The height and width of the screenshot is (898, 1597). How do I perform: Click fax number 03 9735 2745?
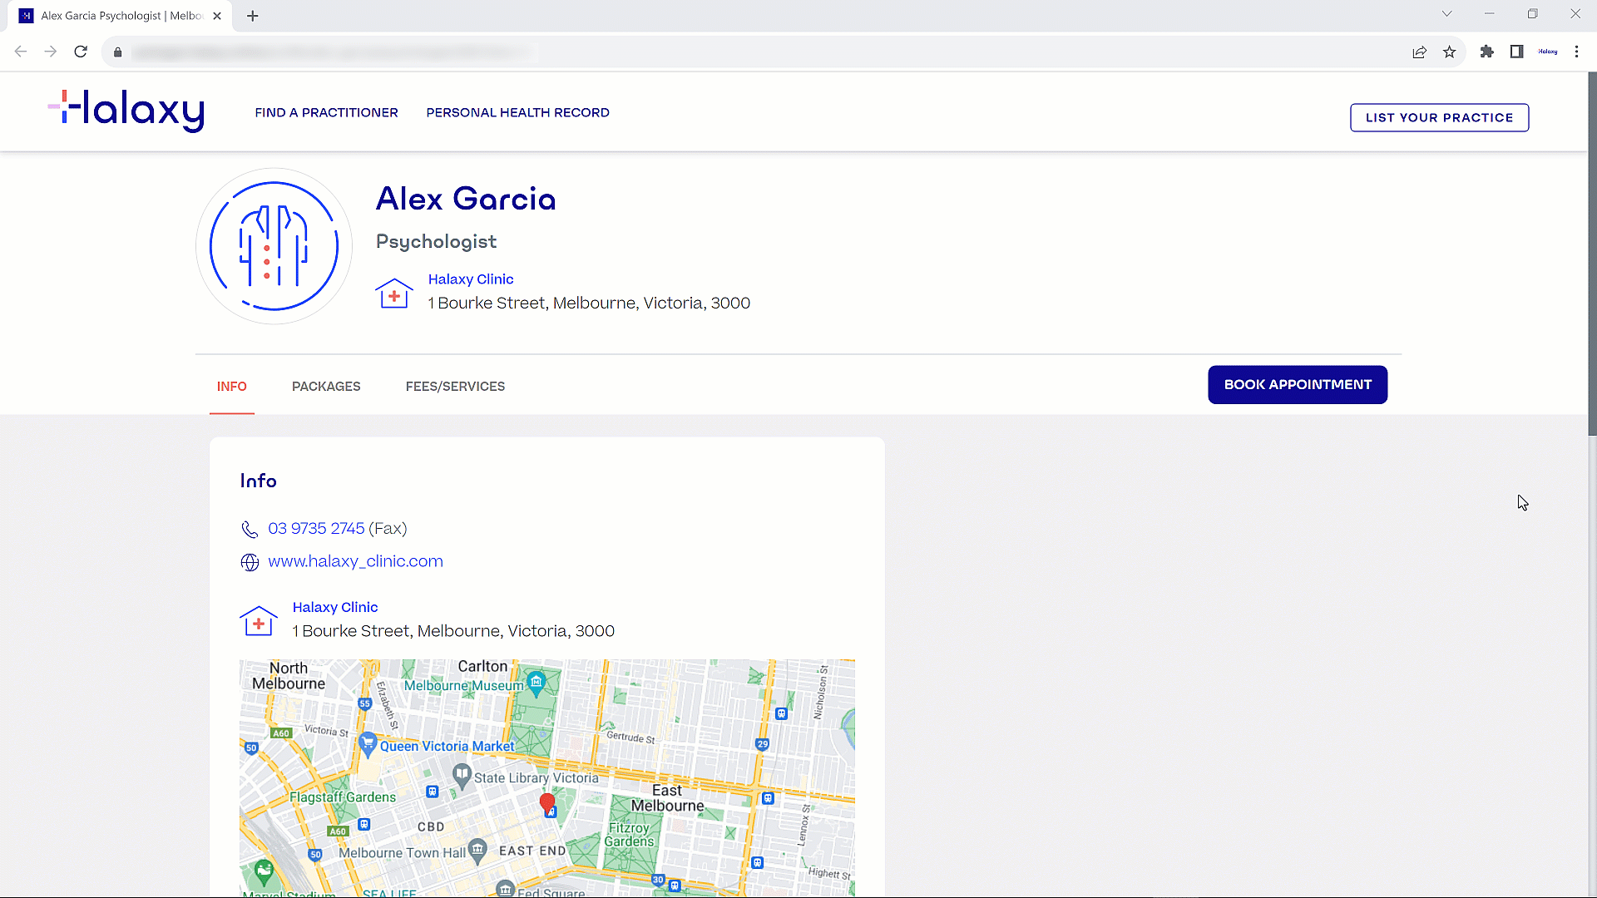(x=316, y=529)
